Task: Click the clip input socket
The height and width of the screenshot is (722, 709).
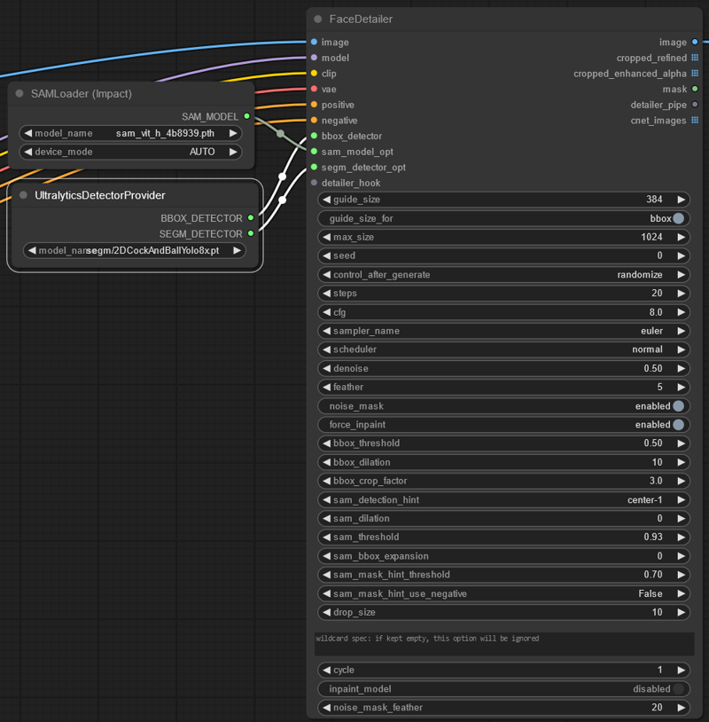Action: [x=314, y=74]
